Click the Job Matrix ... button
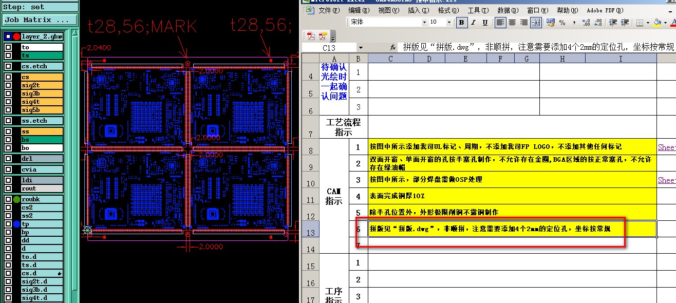Image resolution: width=676 pixels, height=303 pixels. coord(40,20)
